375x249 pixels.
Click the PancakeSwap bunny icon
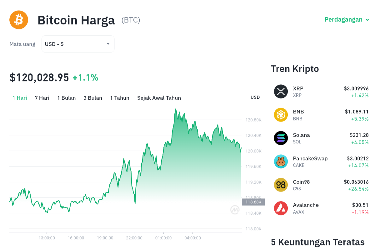pyautogui.click(x=281, y=162)
